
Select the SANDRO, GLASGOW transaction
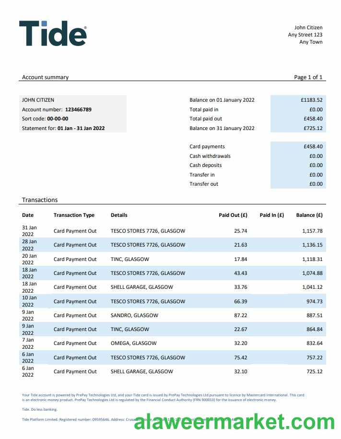point(134,315)
